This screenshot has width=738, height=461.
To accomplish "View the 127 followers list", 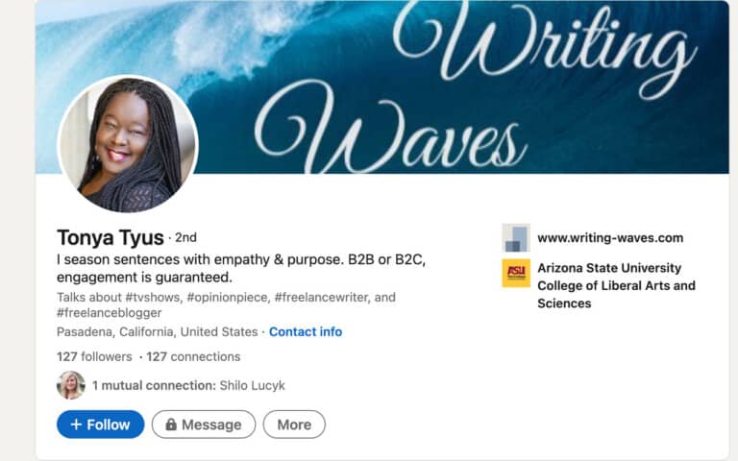I will (94, 356).
